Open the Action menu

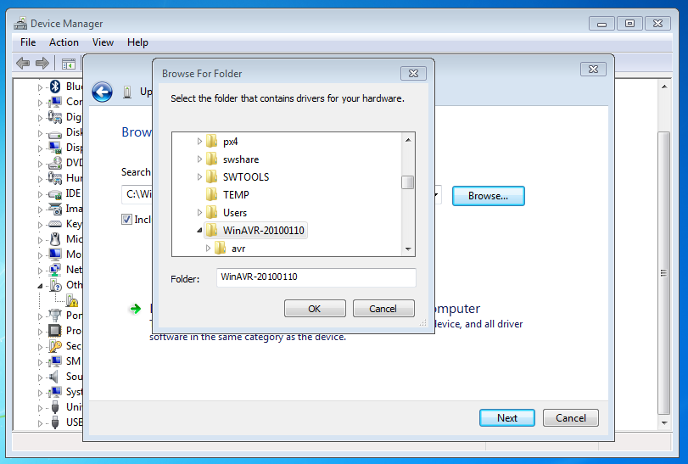click(64, 42)
